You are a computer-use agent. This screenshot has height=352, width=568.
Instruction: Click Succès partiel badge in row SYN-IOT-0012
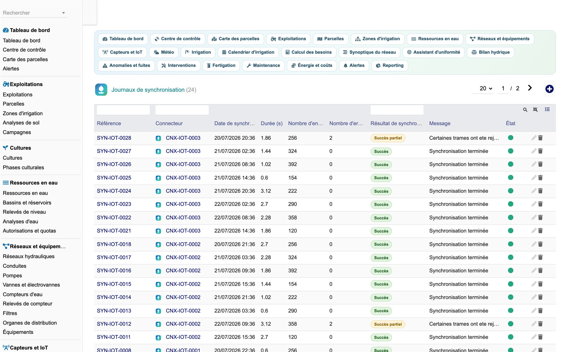point(388,324)
